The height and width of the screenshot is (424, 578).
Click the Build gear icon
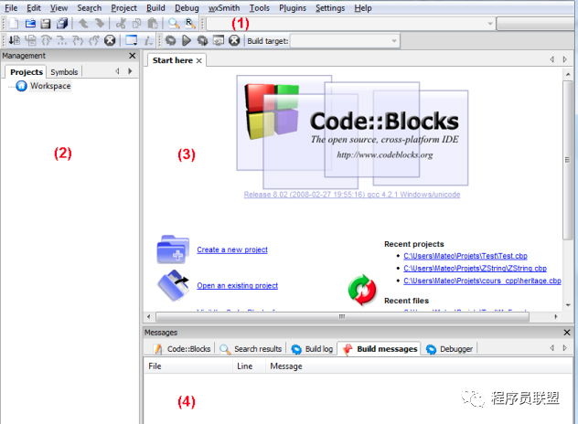click(170, 40)
